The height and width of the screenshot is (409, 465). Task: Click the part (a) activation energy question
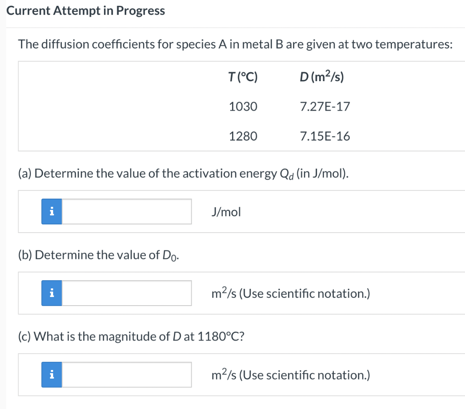click(183, 174)
